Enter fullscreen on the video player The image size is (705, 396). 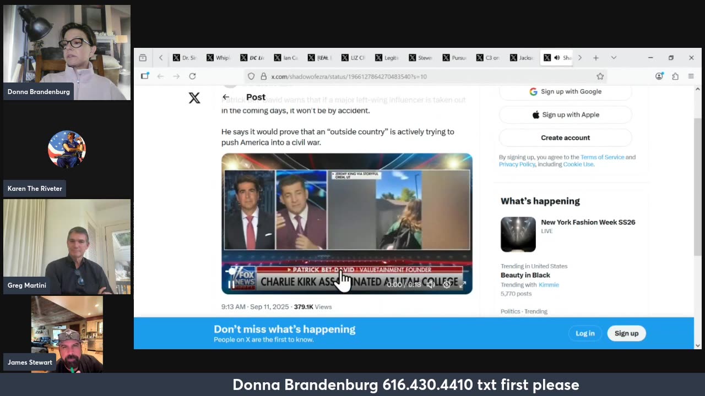pos(463,284)
